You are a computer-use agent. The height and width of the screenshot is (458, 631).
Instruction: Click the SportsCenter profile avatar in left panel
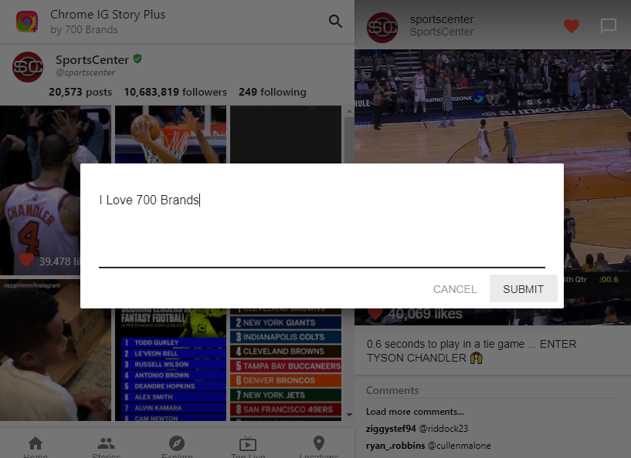click(27, 67)
